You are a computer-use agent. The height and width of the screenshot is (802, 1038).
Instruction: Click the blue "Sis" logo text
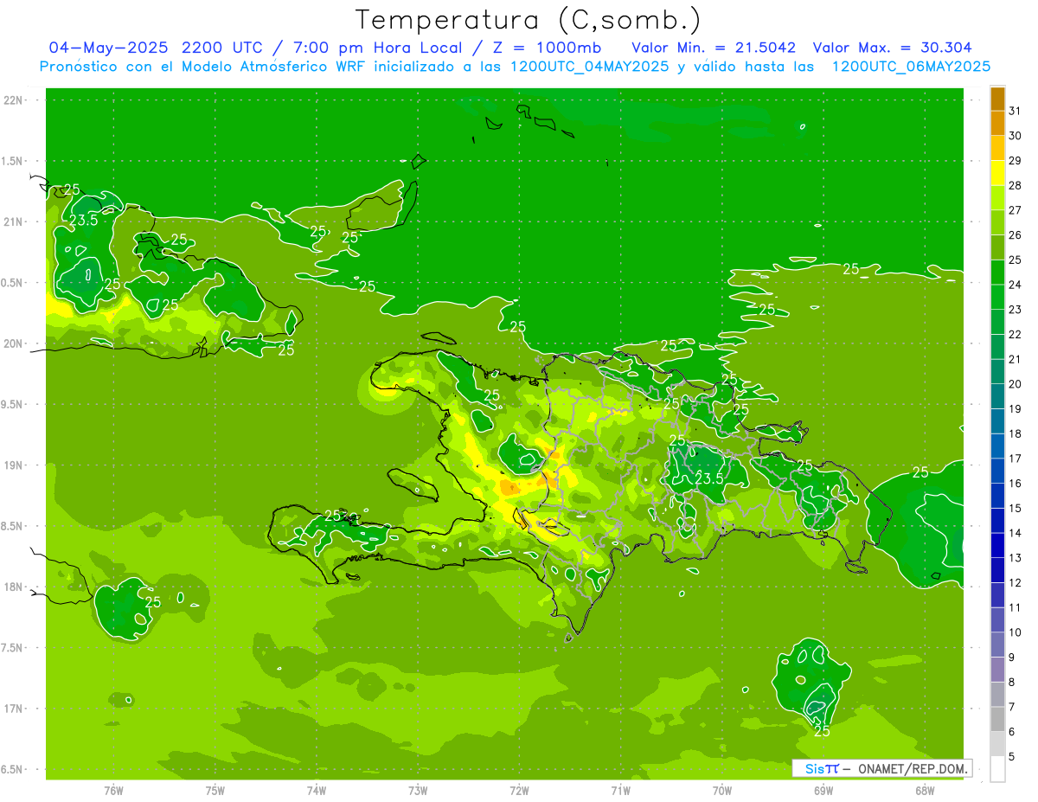(816, 768)
